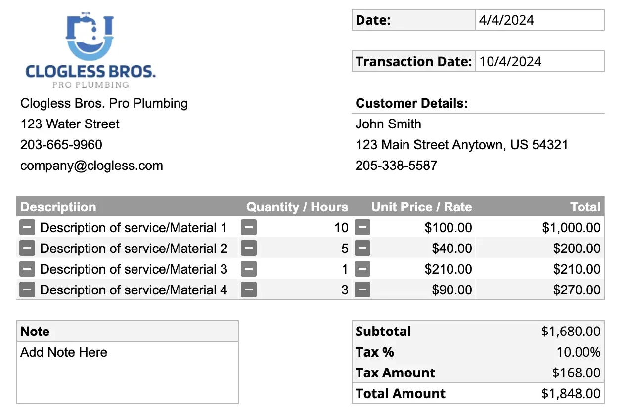Click unit price minus icon next to $100.00
628x415 pixels.
tap(362, 228)
